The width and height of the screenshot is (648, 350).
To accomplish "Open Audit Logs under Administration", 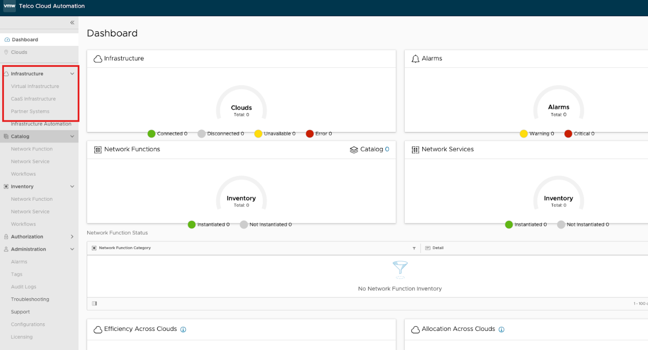I will pos(24,287).
